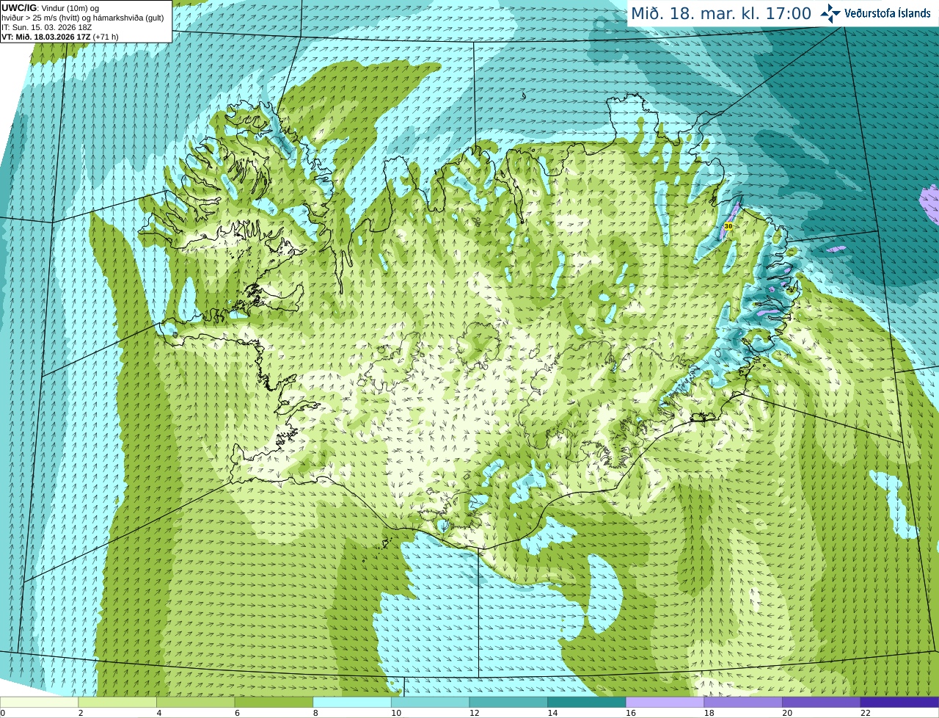939x718 pixels.
Task: Click the Veðurstofa Íslands name text
Action: (887, 13)
